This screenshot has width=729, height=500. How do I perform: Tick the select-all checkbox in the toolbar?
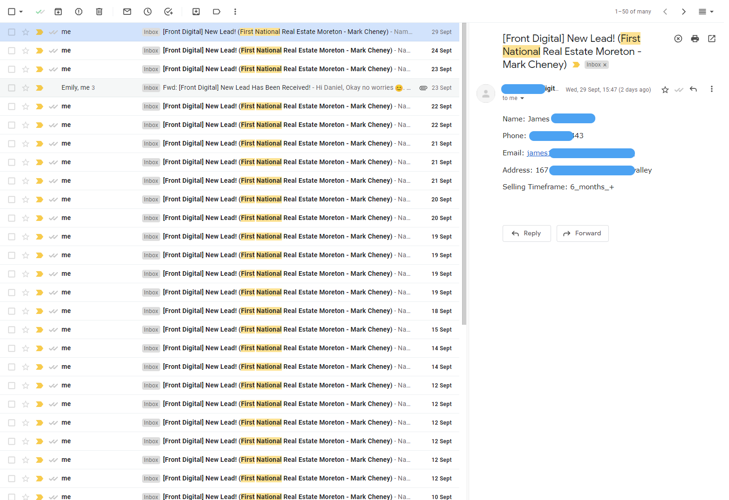click(12, 12)
